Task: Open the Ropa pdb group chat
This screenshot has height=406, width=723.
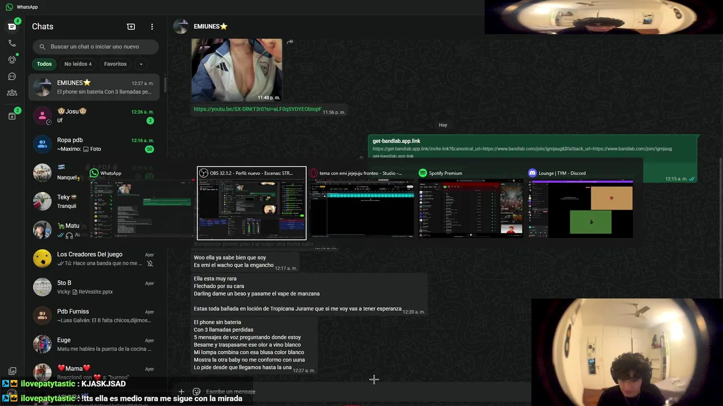Action: pos(94,144)
